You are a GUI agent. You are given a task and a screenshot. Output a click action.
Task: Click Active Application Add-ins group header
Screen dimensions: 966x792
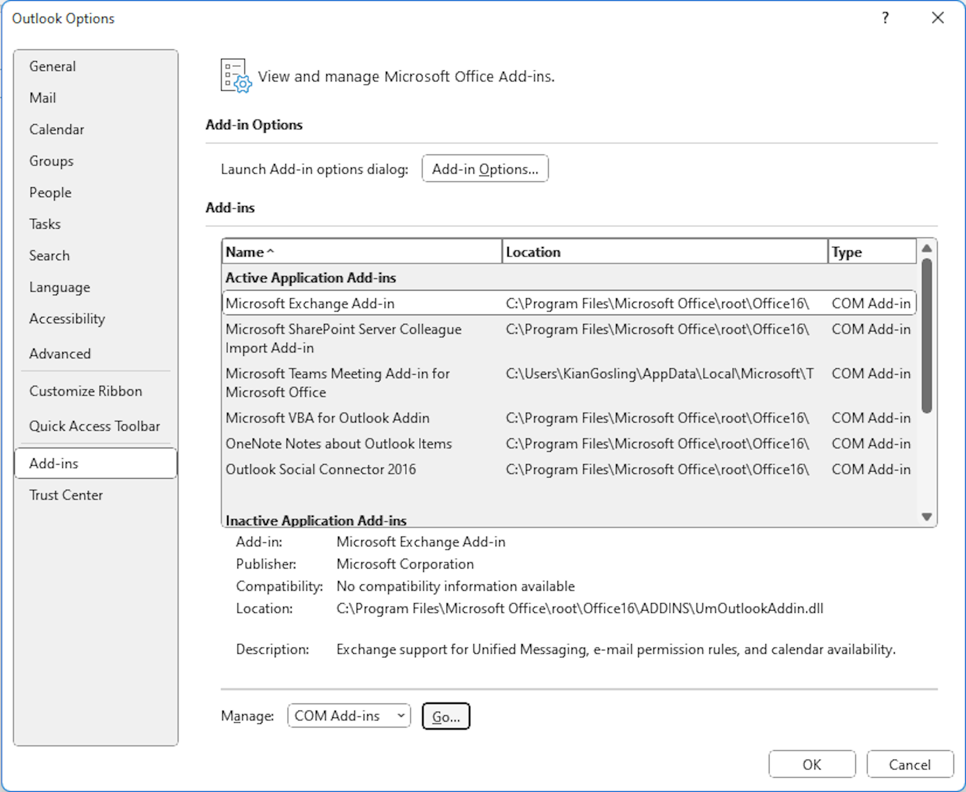point(311,277)
